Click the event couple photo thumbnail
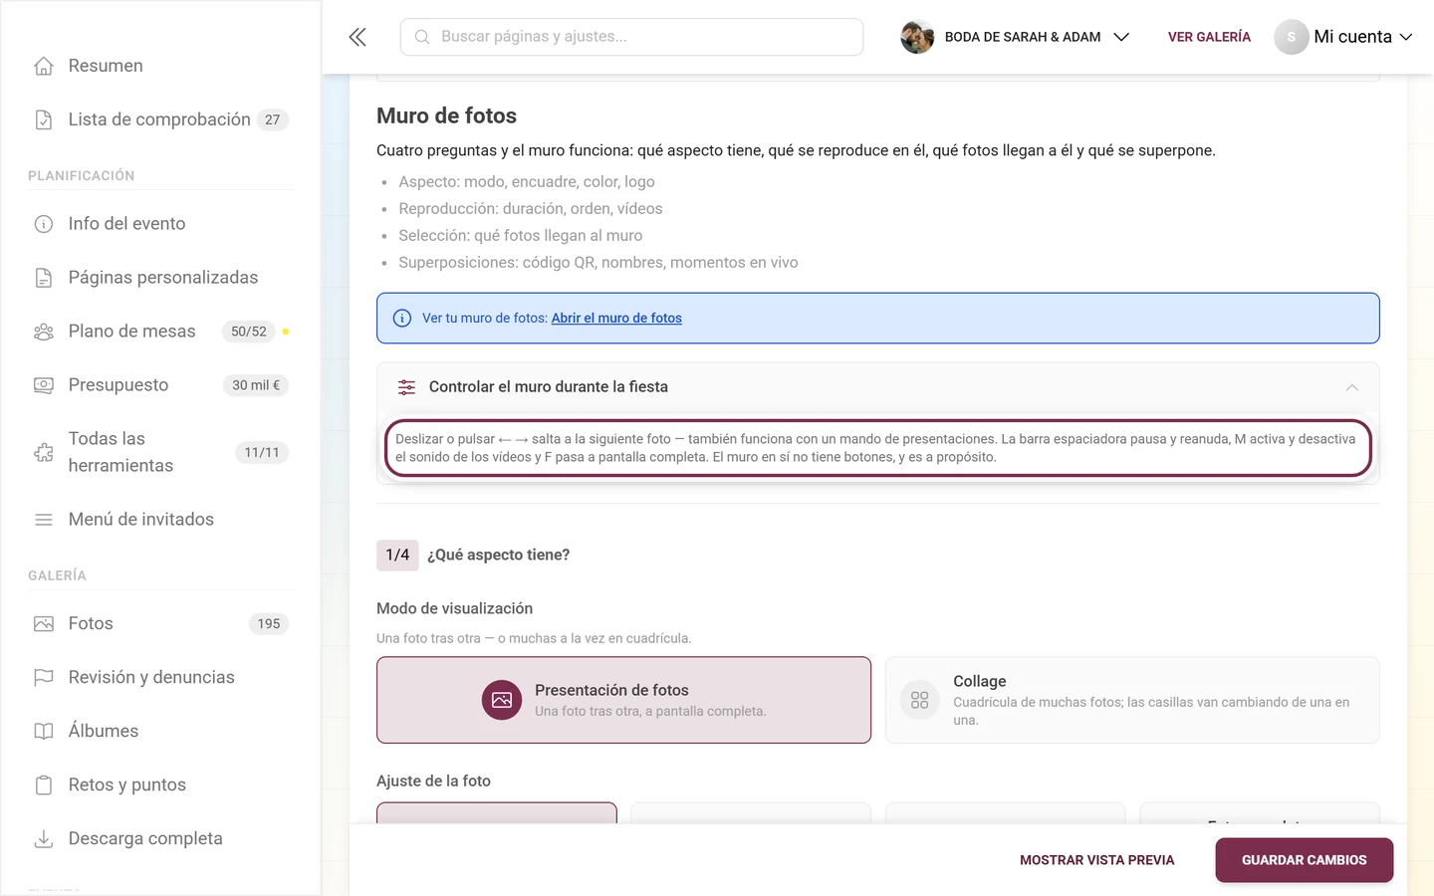The height and width of the screenshot is (896, 1434). (917, 37)
